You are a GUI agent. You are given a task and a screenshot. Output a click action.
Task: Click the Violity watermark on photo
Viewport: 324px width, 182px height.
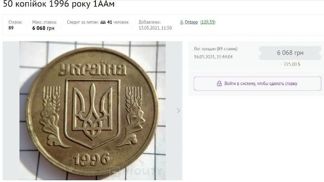136,171
